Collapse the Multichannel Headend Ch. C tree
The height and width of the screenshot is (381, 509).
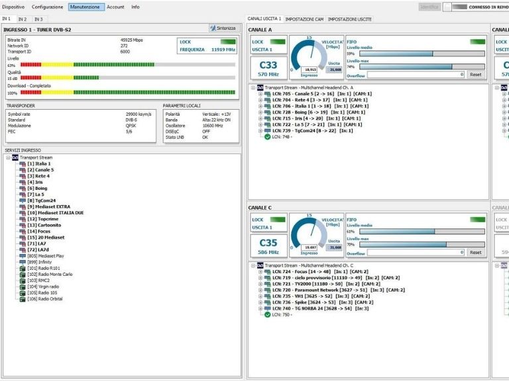pyautogui.click(x=253, y=266)
